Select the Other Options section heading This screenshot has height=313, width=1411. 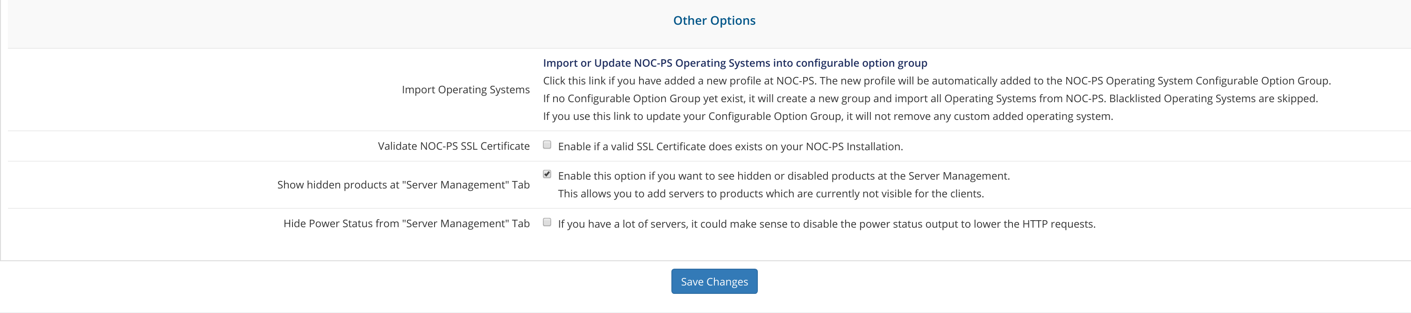(714, 20)
